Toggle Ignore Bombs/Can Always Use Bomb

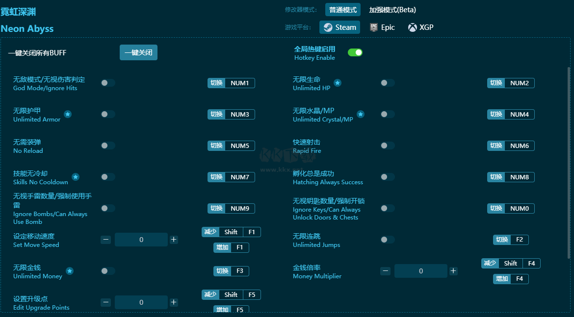[108, 208]
